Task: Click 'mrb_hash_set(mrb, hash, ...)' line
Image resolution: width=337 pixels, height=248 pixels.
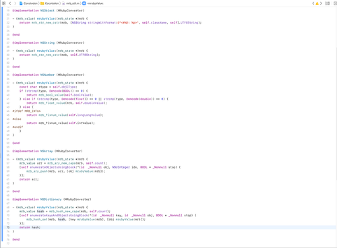Action: coord(86,220)
